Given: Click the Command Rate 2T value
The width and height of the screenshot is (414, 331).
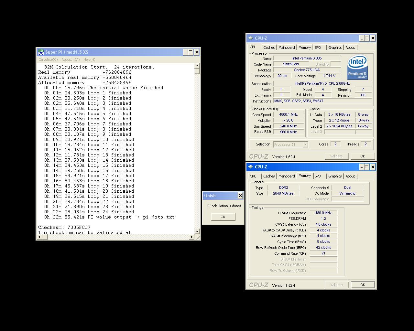Looking at the screenshot, I should point(323,253).
